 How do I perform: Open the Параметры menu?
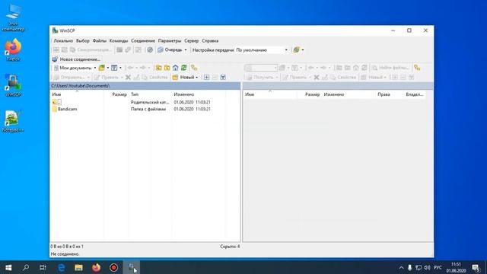point(170,40)
